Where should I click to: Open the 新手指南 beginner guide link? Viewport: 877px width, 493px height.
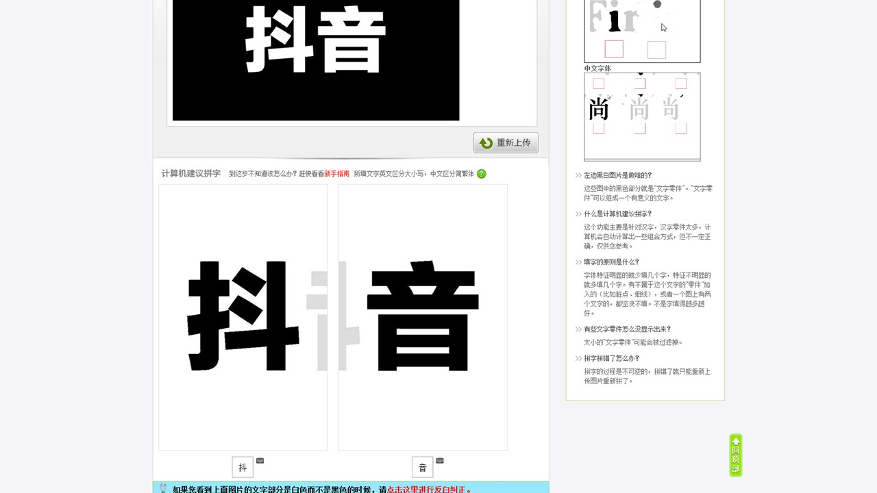click(x=336, y=174)
